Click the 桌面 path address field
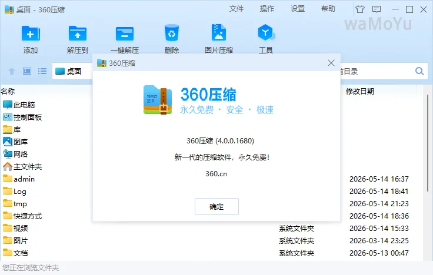433x275 pixels. [72, 72]
